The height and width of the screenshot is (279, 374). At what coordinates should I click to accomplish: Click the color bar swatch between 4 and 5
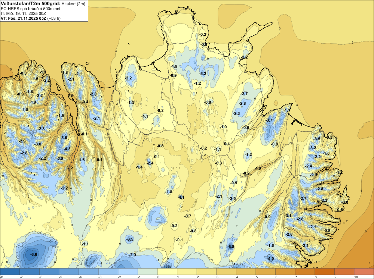coord(246,272)
